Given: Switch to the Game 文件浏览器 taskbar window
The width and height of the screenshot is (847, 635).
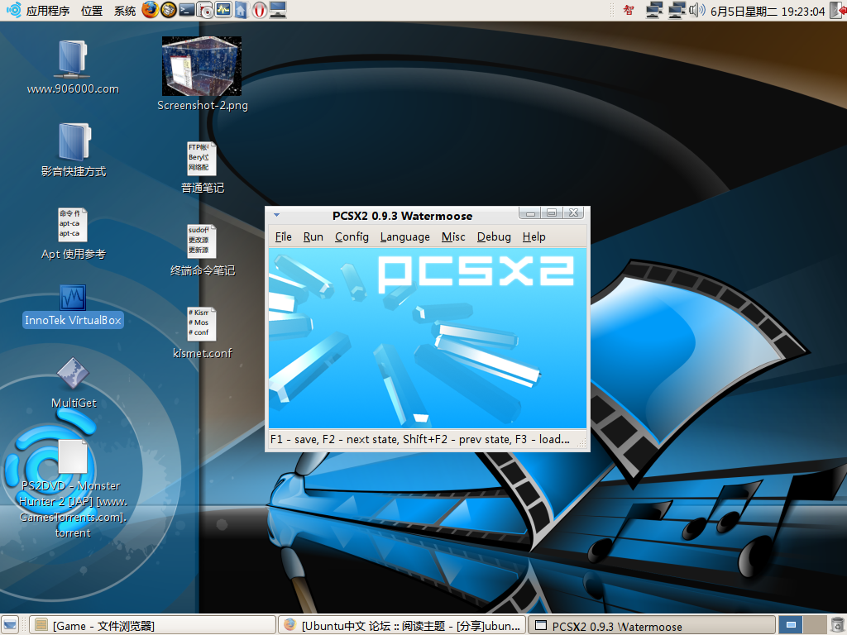Looking at the screenshot, I should (x=152, y=625).
